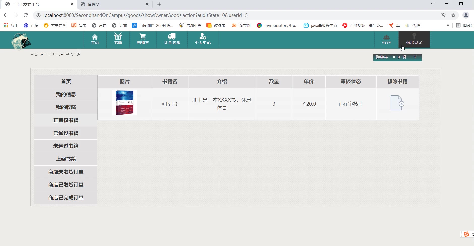
Task: Click the browser address bar URL
Action: [145, 15]
